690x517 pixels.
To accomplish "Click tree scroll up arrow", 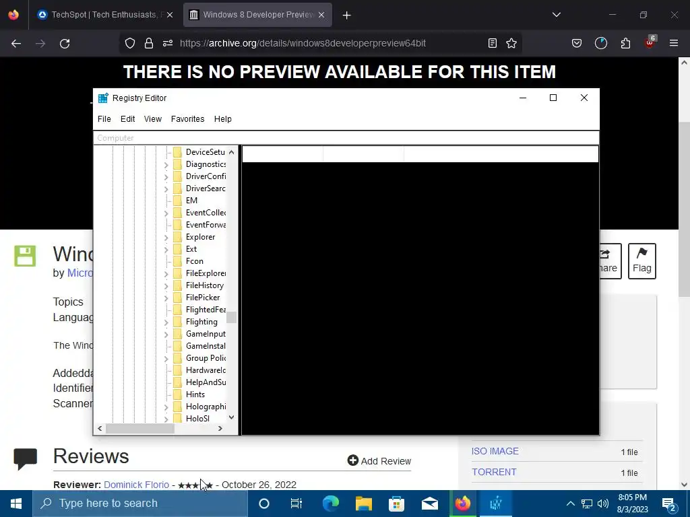I will pyautogui.click(x=232, y=152).
